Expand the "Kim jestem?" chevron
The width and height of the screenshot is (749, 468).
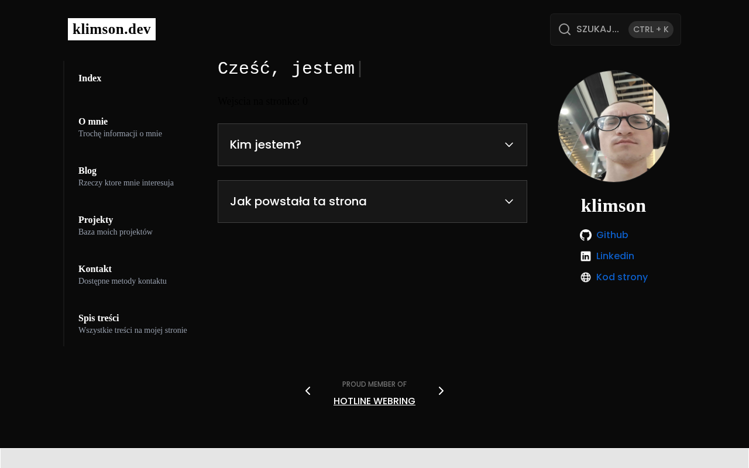click(509, 144)
